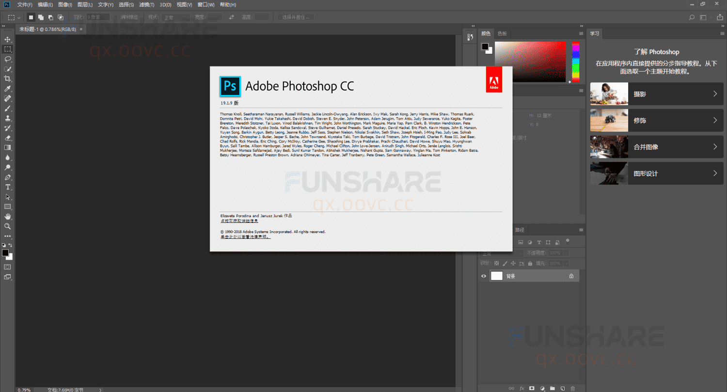727x392 pixels.
Task: Select the Lasso tool
Action: point(7,59)
